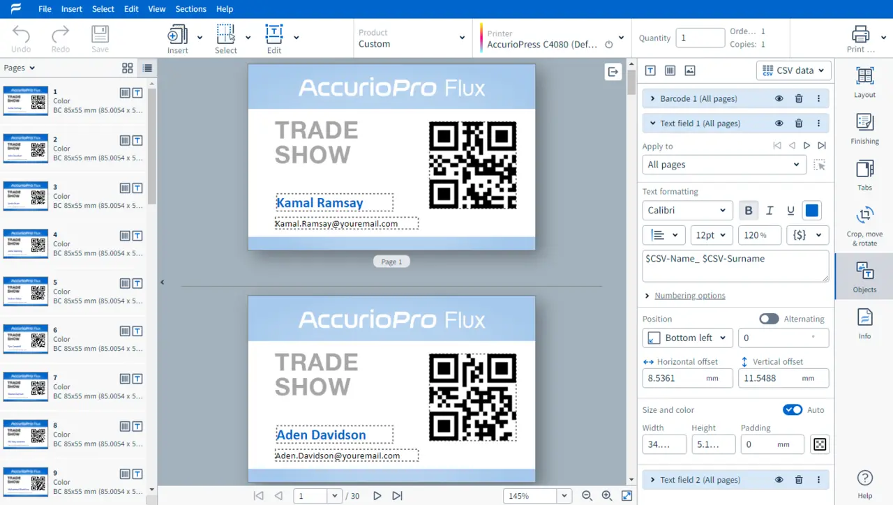Viewport: 893px width, 505px height.
Task: Delete Text field 1 object
Action: point(799,123)
